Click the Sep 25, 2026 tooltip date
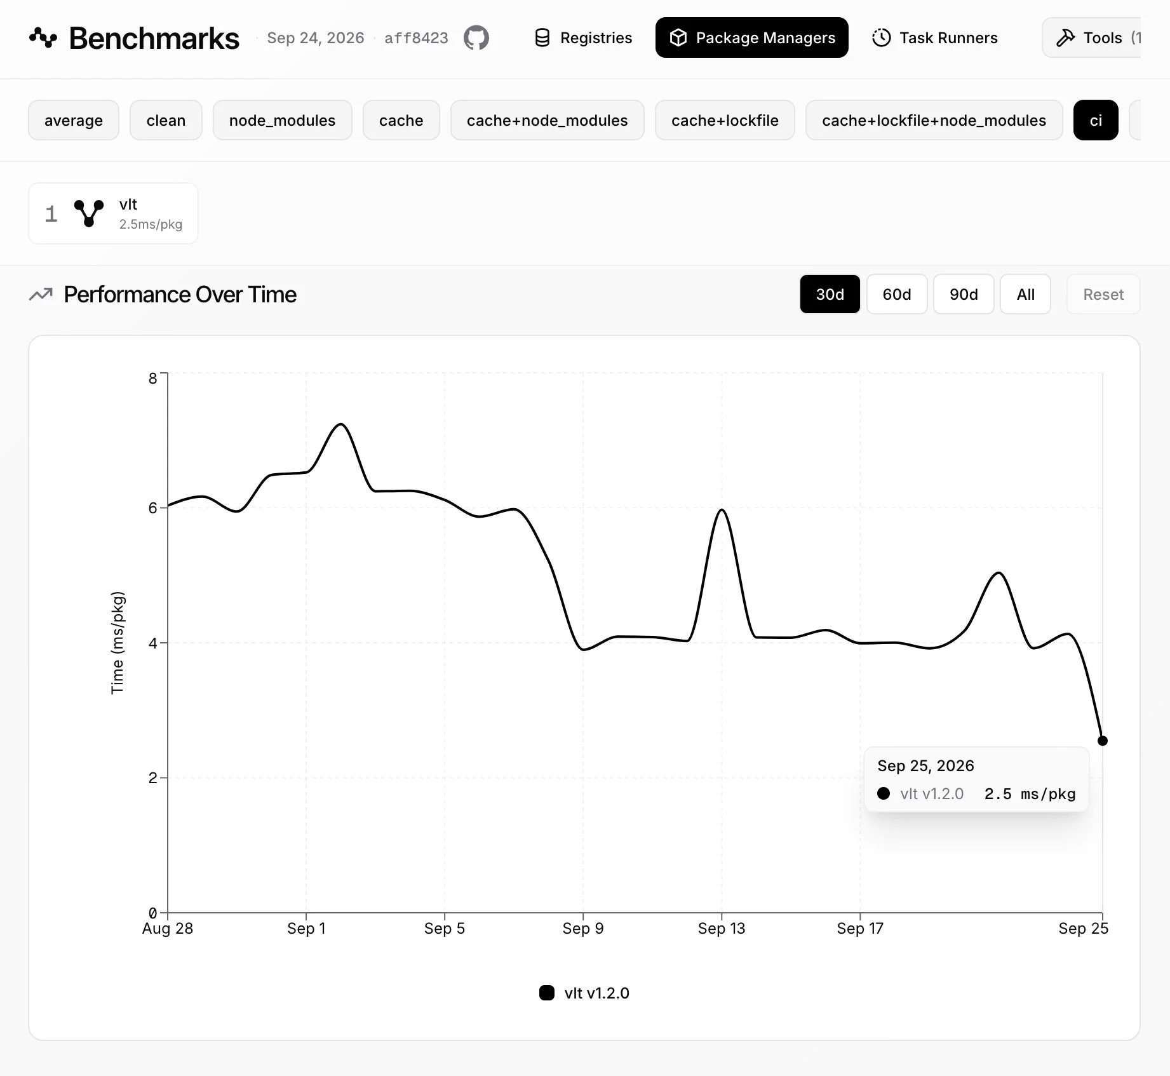 click(925, 765)
